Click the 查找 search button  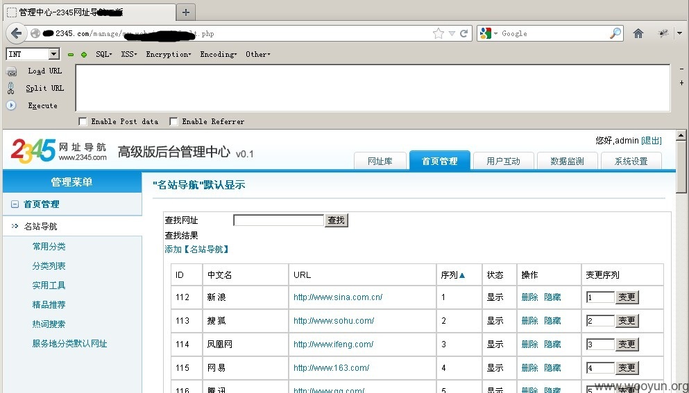pyautogui.click(x=336, y=220)
